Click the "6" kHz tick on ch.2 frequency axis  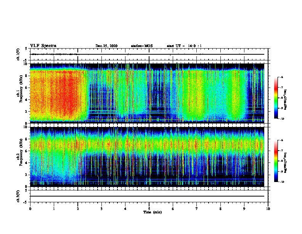(27, 151)
